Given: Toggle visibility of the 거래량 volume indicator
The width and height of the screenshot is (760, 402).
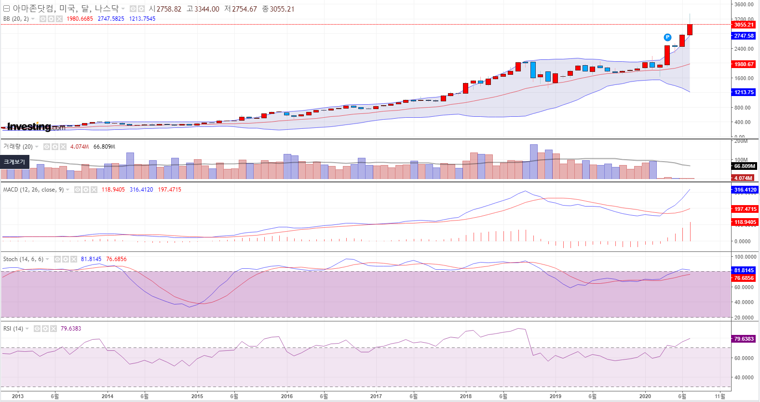Looking at the screenshot, I should click(x=47, y=147).
